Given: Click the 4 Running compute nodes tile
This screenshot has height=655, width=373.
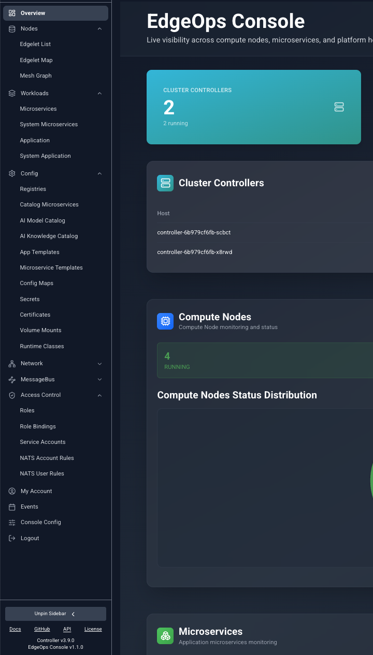Looking at the screenshot, I should click(x=265, y=361).
